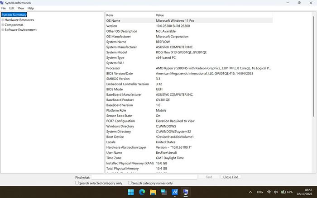Viewport: 317px width, 198px height.
Task: Click BesFlow\besdi user name value
Action: [166, 153]
